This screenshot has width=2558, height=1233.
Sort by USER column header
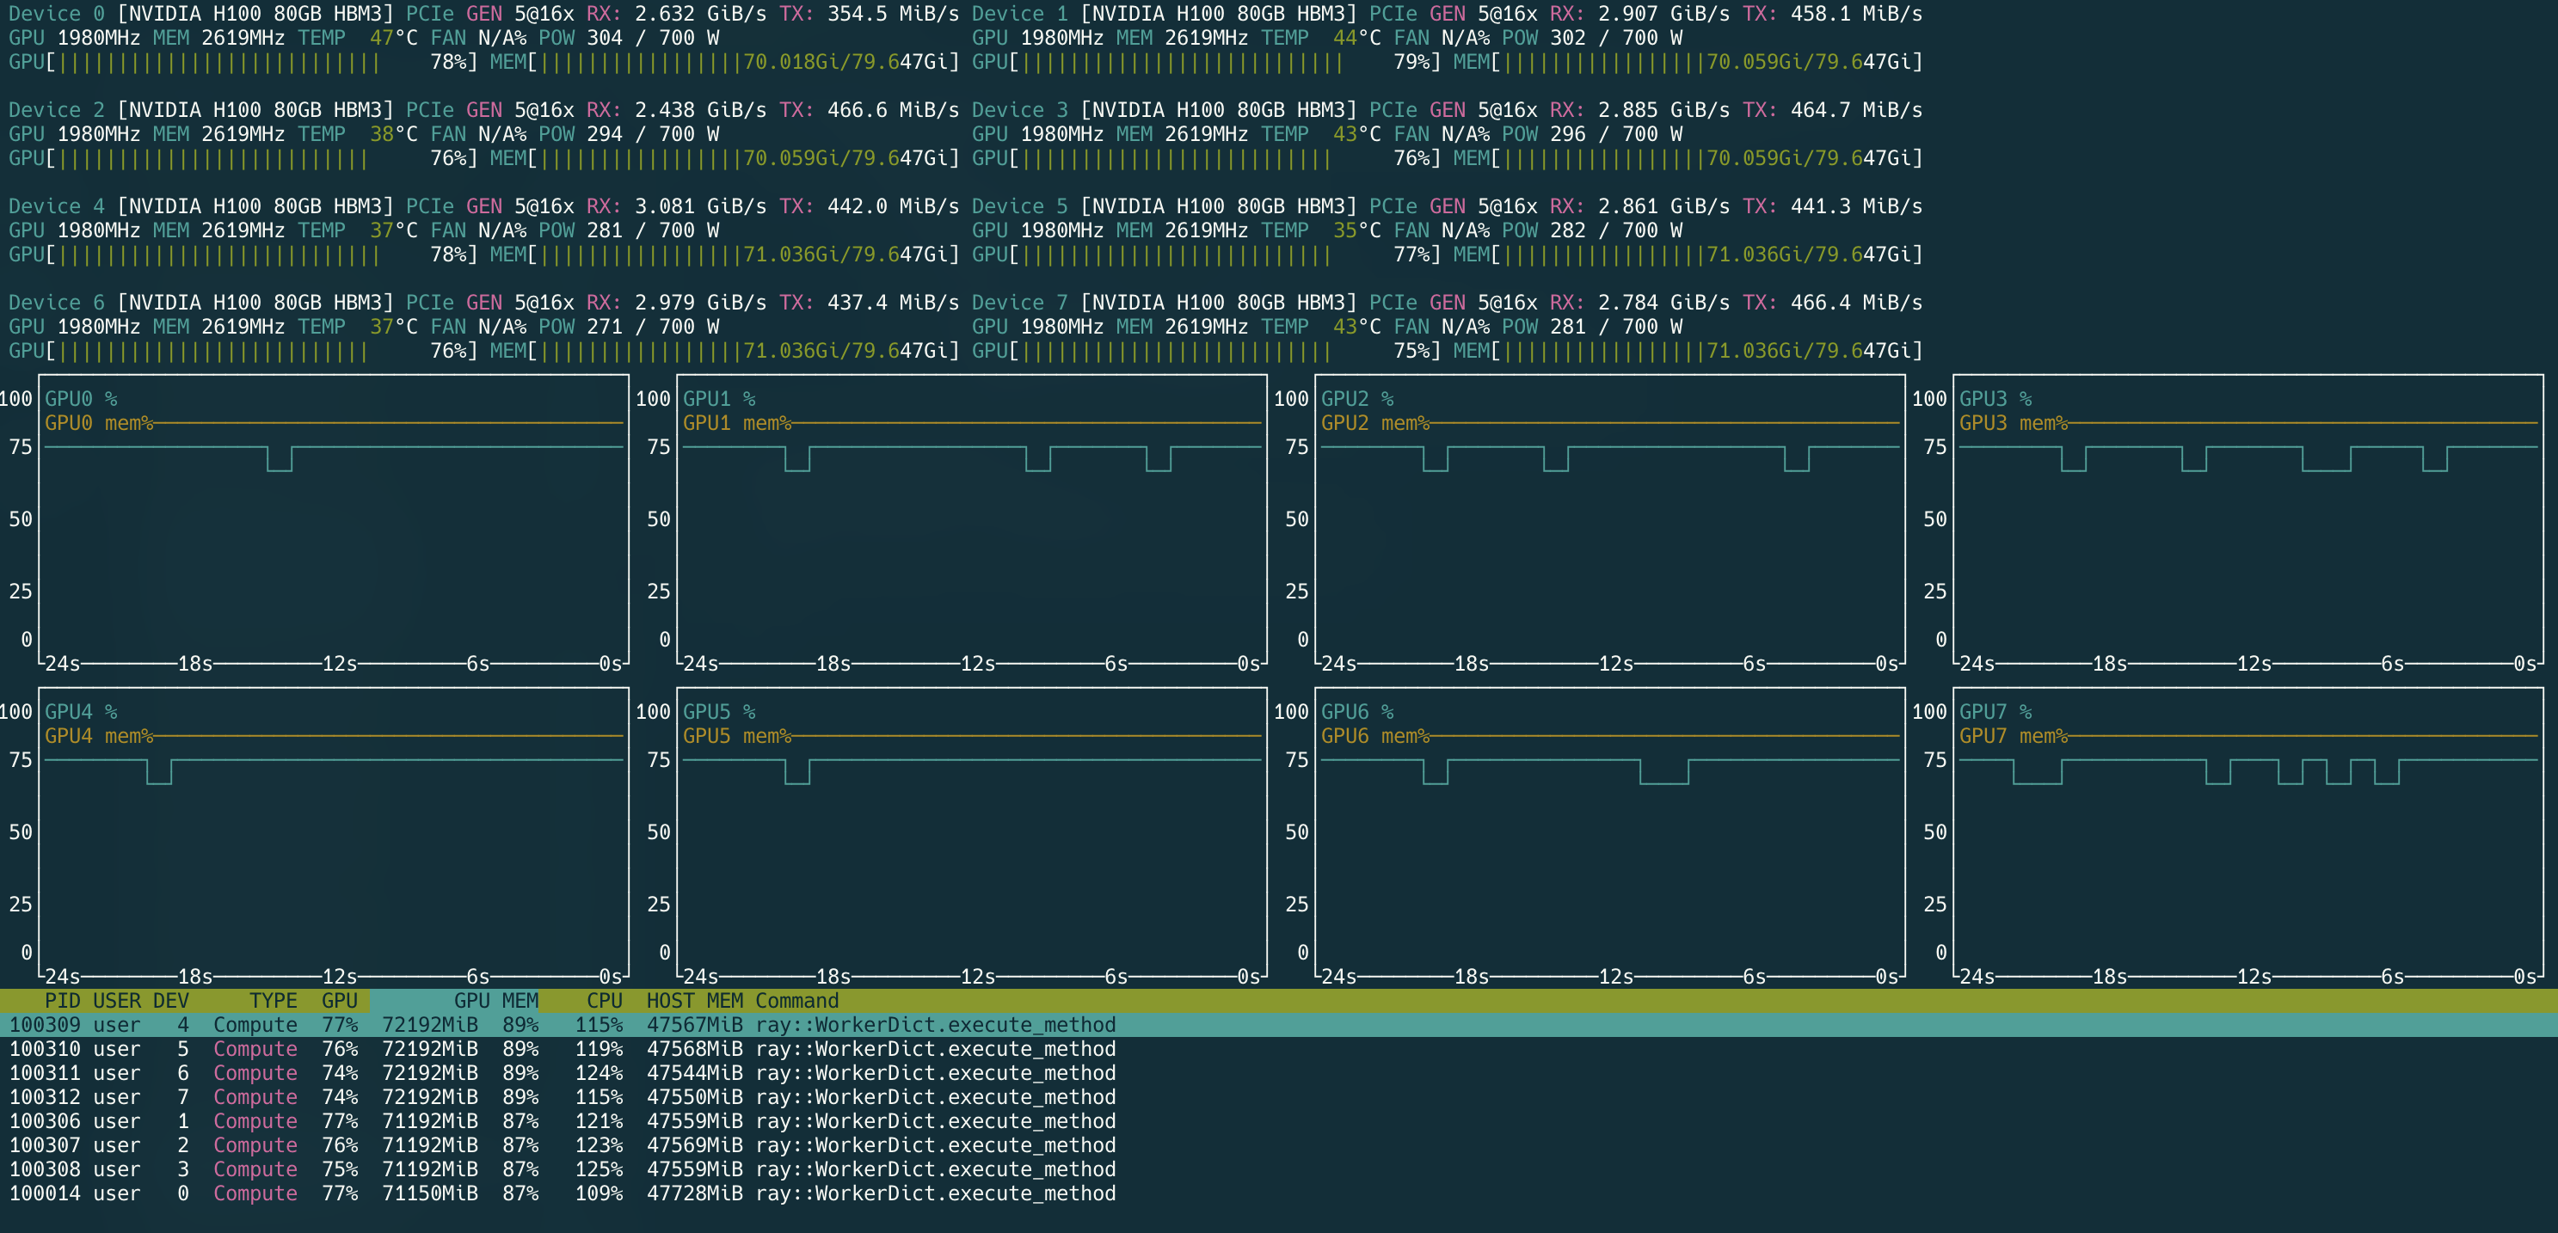pos(117,1001)
